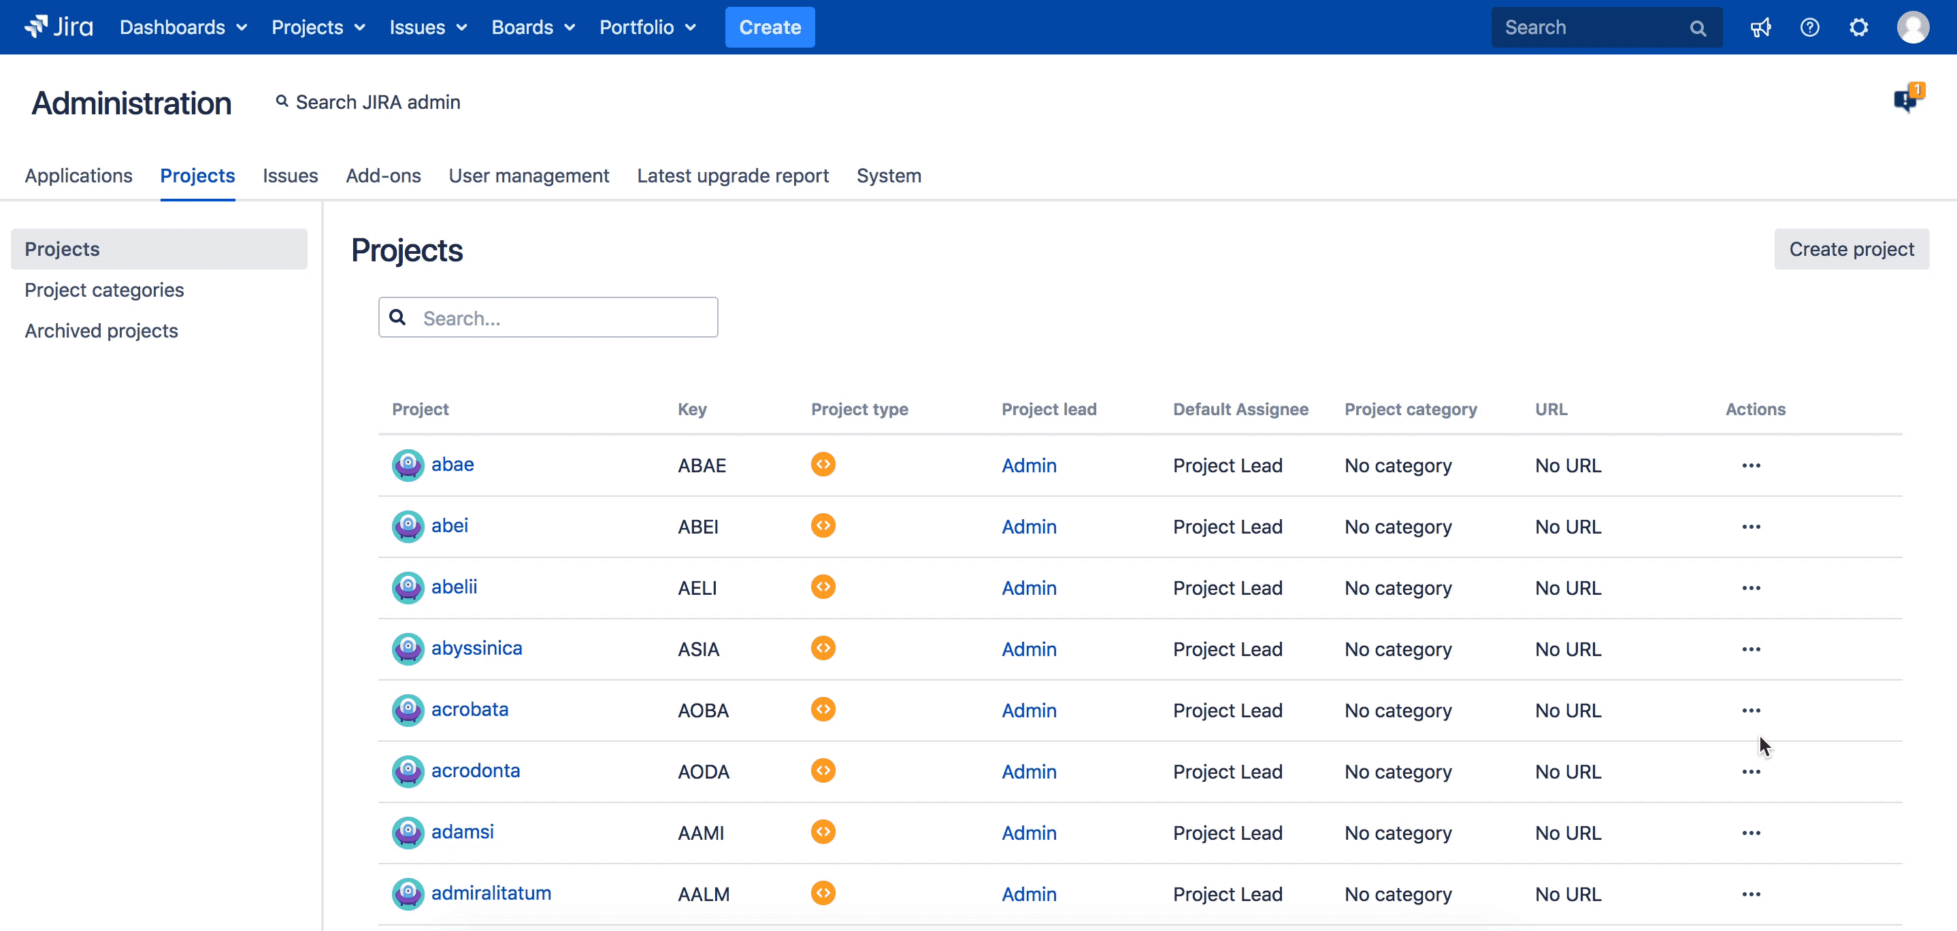The image size is (1957, 931).
Task: Click the adamsi project icon
Action: pos(406,830)
